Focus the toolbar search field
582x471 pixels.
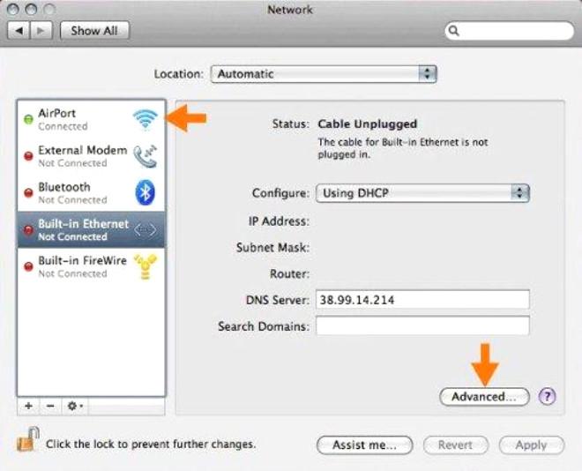[510, 31]
